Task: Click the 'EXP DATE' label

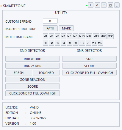Action: (x=12, y=118)
